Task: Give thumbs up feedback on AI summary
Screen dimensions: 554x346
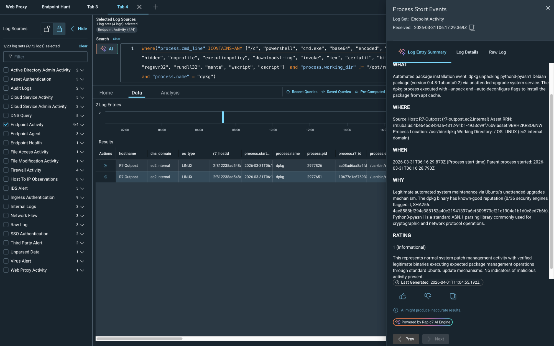Action: [402, 296]
